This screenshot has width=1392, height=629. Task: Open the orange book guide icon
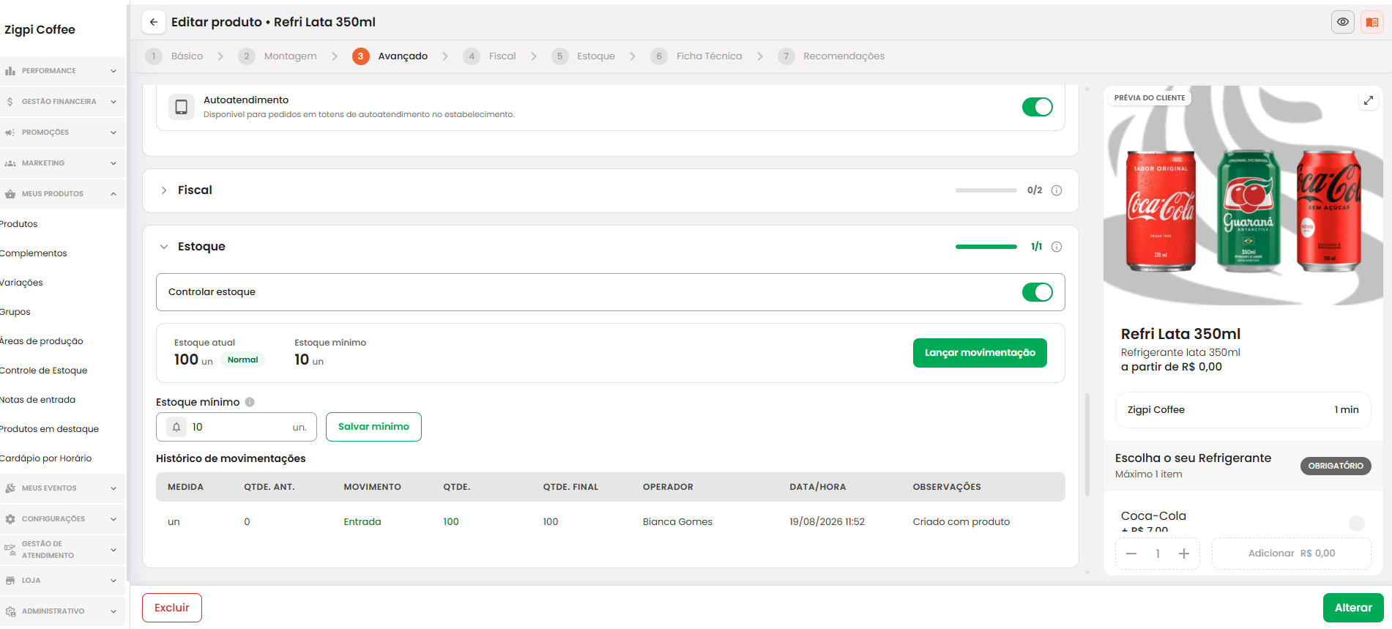(x=1371, y=22)
